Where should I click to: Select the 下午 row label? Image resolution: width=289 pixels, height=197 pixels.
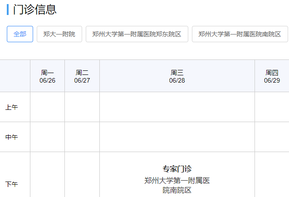(x=11, y=184)
